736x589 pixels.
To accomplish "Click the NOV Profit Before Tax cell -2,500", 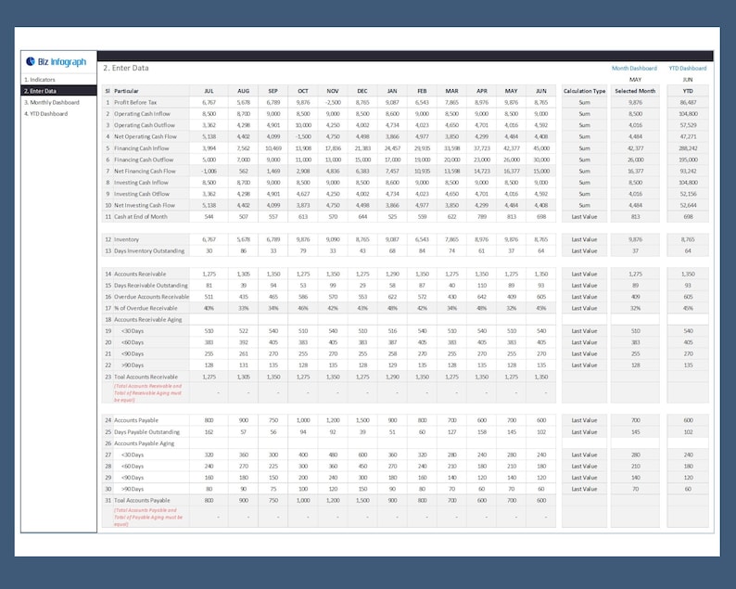I will (333, 102).
